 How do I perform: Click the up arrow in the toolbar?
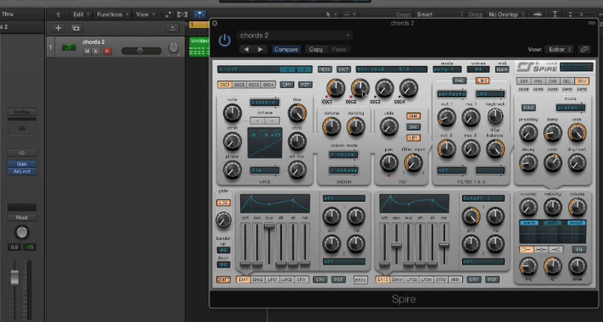tap(58, 14)
